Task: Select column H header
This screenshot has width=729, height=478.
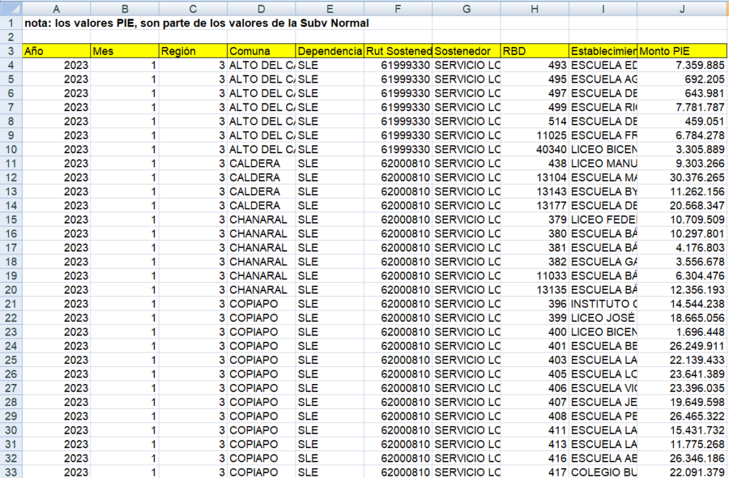Action: [534, 8]
